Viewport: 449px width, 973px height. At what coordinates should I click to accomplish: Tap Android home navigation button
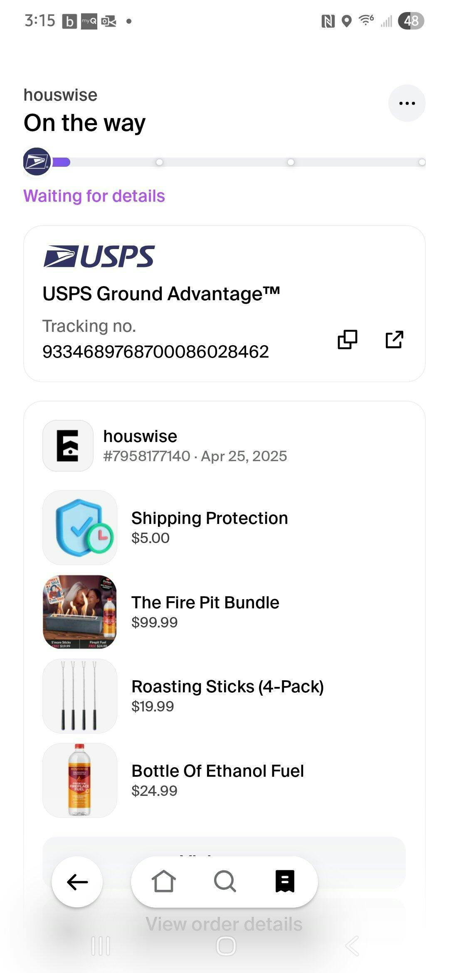click(226, 946)
